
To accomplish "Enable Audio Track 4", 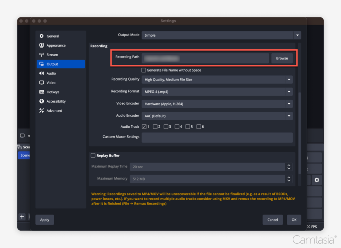I will 177,127.
